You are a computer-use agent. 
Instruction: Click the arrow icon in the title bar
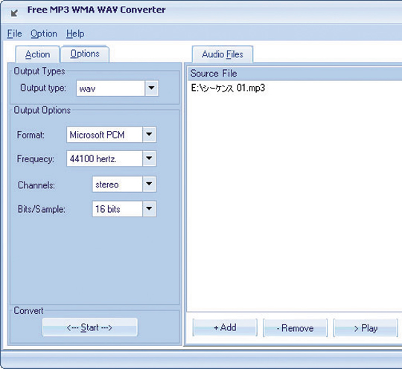click(x=14, y=13)
